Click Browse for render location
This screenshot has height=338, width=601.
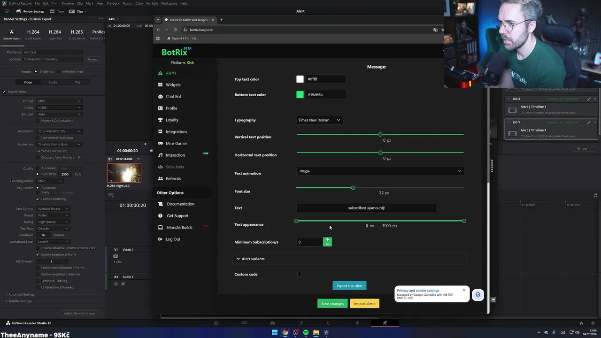[93, 59]
